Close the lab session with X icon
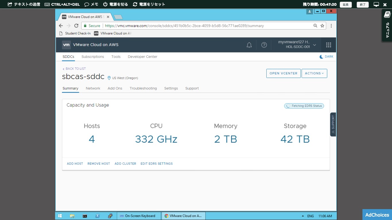This screenshot has height=220, width=392. point(385,4)
